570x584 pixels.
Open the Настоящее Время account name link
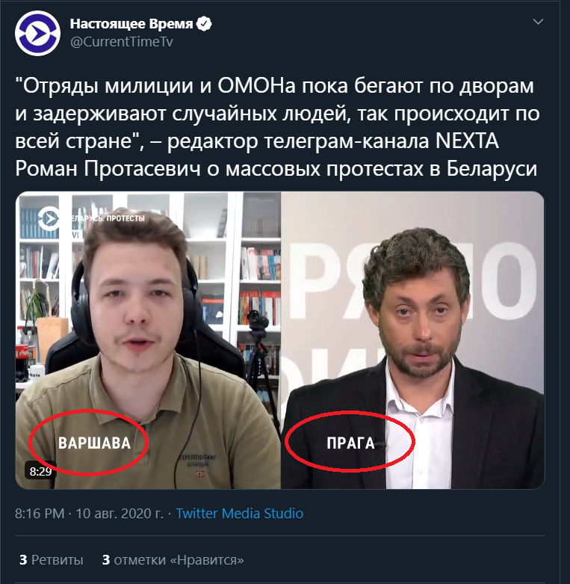point(131,24)
